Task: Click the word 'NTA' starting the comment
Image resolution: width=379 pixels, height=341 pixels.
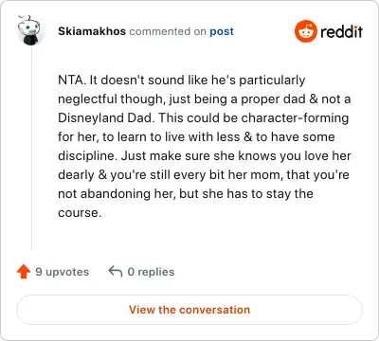Action: click(x=71, y=80)
